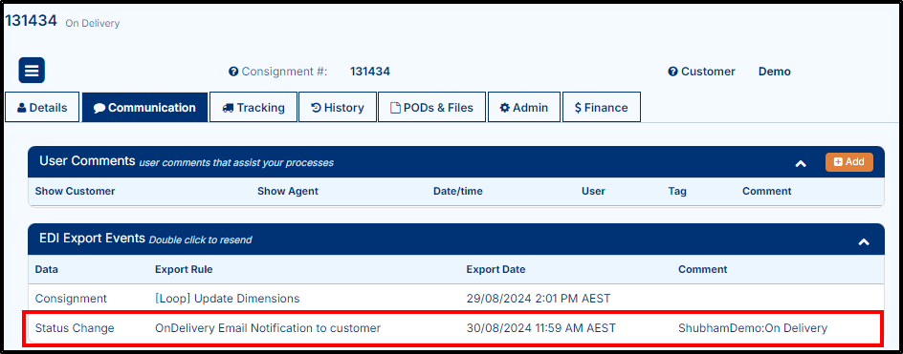Click the person icon on Details tab
The image size is (903, 354).
[22, 108]
